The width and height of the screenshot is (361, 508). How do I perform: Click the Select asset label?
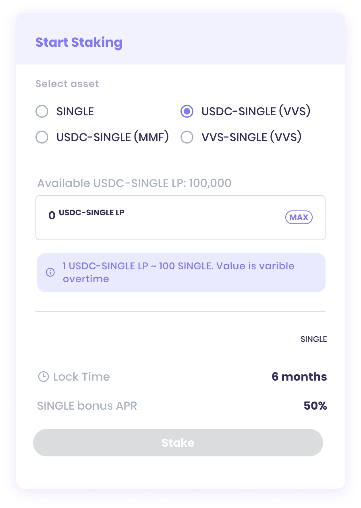(67, 84)
